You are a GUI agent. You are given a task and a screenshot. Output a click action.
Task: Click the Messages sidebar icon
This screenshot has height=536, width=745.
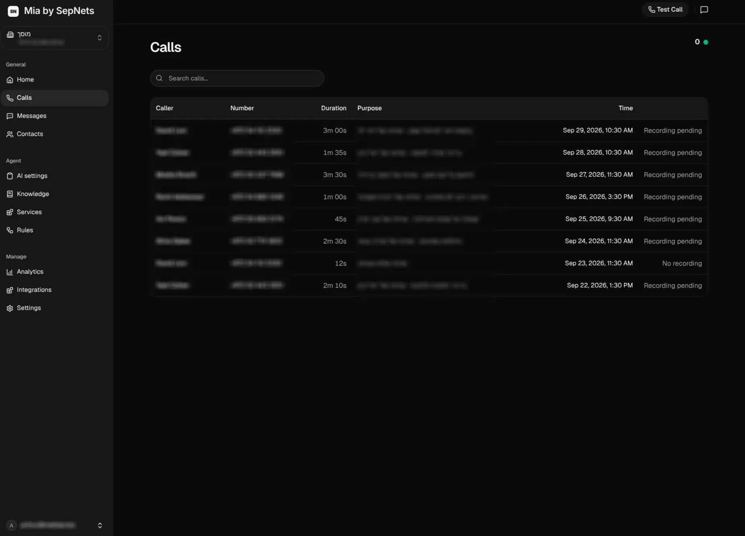point(10,116)
